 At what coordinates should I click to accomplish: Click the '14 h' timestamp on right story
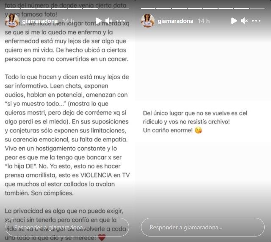click(204, 21)
